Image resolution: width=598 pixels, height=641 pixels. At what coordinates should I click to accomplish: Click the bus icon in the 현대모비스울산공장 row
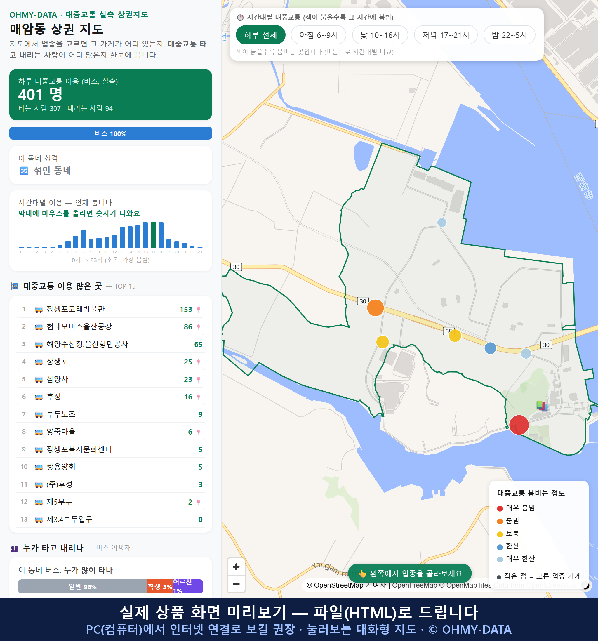coord(39,327)
